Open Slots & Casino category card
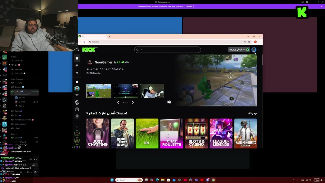This screenshot has height=183, width=325. (196, 133)
